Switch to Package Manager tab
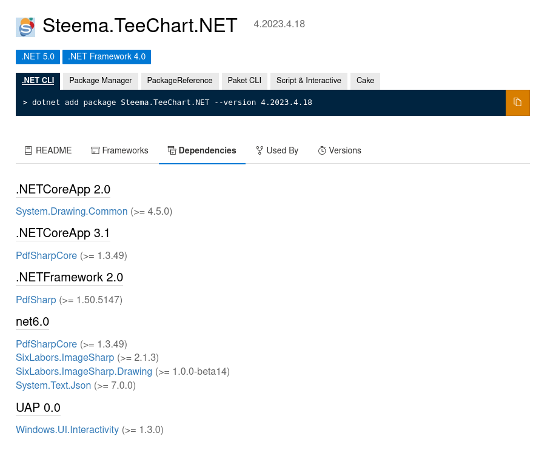The image size is (536, 450). [101, 81]
